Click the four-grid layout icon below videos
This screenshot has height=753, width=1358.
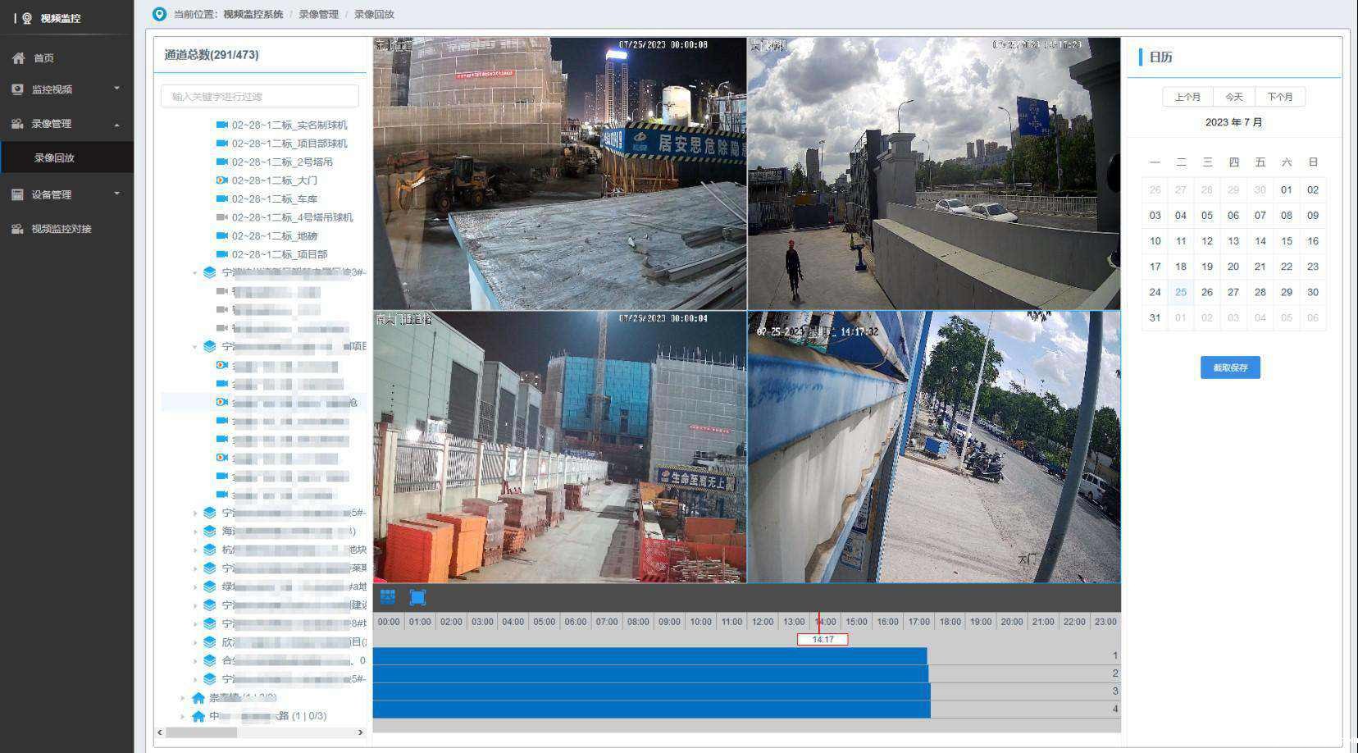tap(388, 597)
